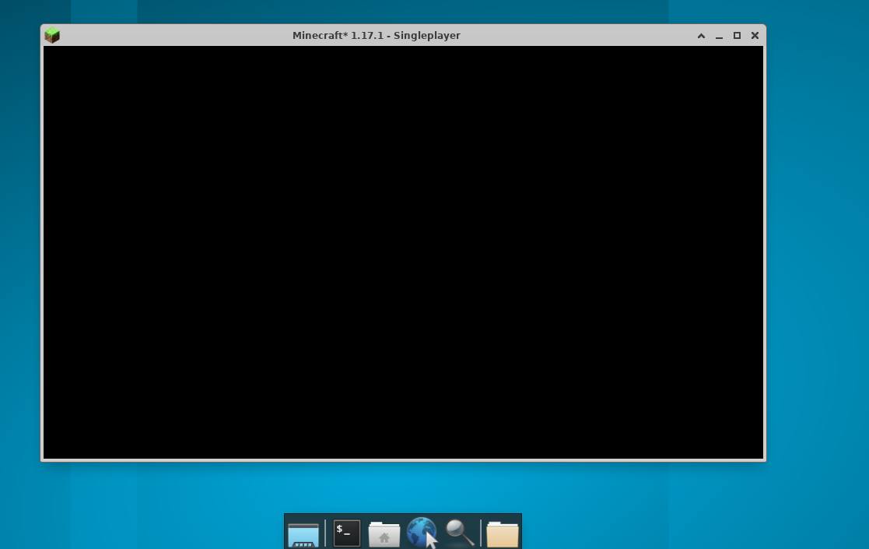Open the home folder icon in dock

coord(384,533)
